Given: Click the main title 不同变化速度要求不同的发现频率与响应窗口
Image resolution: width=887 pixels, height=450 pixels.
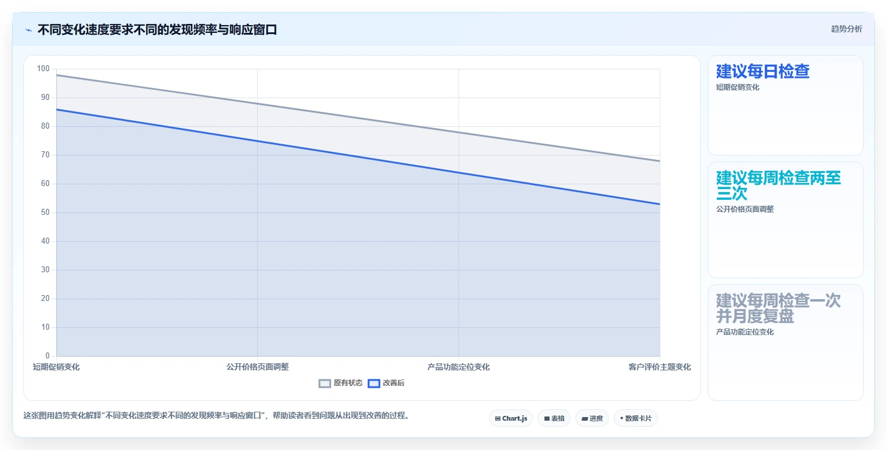Looking at the screenshot, I should click(x=157, y=30).
